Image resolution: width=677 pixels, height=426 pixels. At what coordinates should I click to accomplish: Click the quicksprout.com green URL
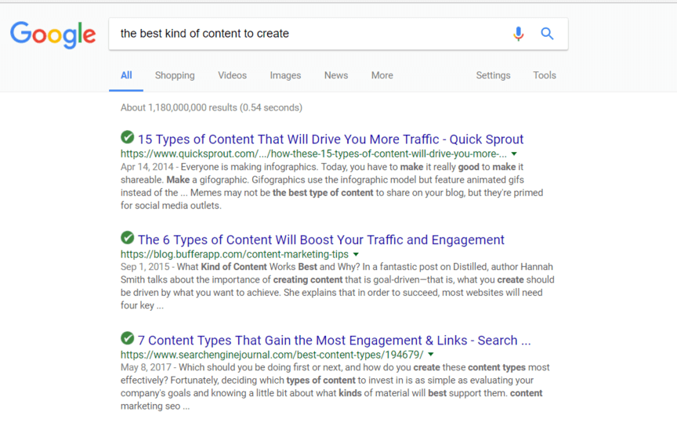click(313, 153)
